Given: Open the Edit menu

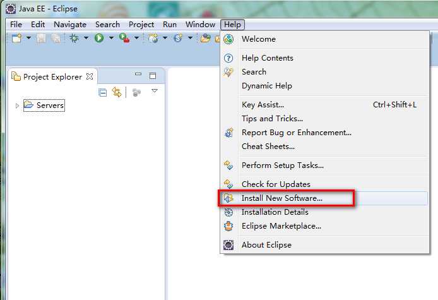Looking at the screenshot, I should pos(38,25).
